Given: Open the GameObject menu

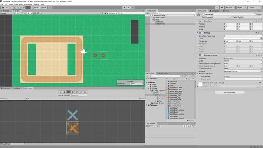Looking at the screenshot, I should pyautogui.click(x=18, y=4).
